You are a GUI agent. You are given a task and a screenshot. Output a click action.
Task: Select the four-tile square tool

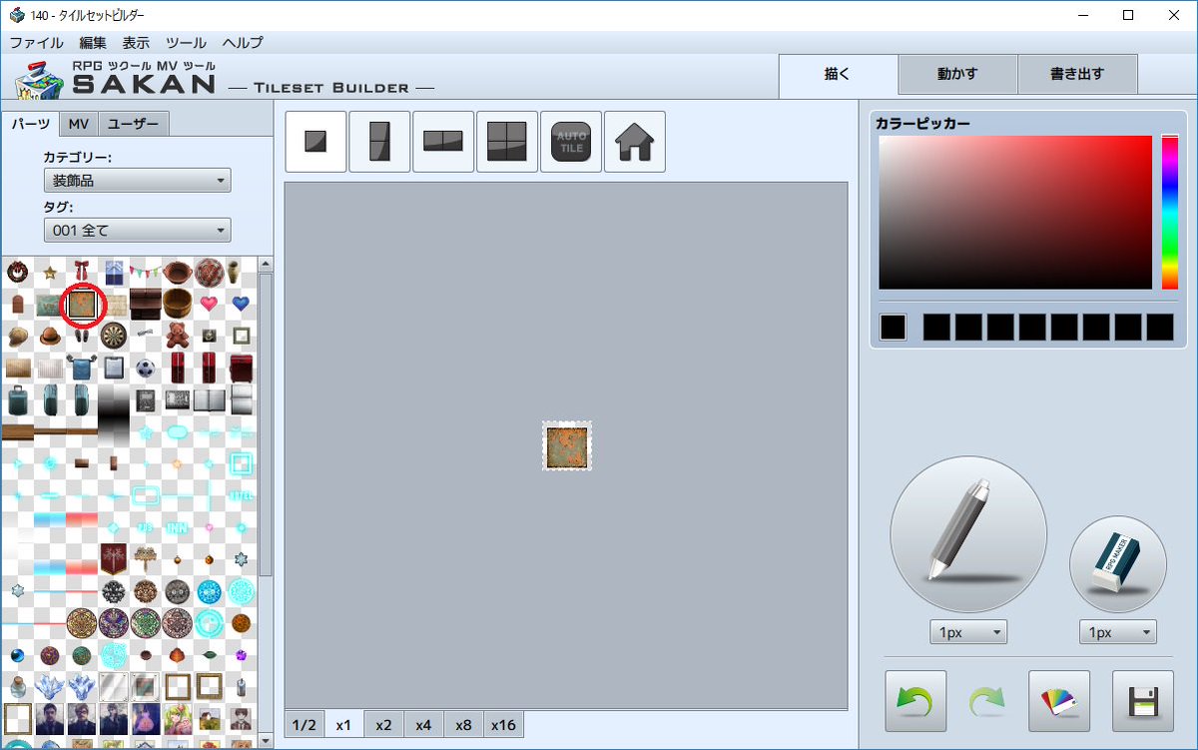(x=507, y=142)
